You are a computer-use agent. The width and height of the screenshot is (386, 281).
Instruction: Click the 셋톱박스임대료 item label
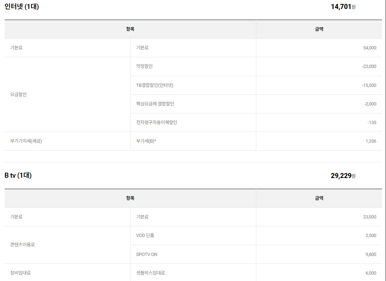point(150,273)
